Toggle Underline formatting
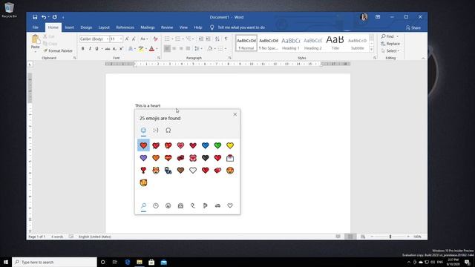The image size is (475, 267). tap(96, 48)
